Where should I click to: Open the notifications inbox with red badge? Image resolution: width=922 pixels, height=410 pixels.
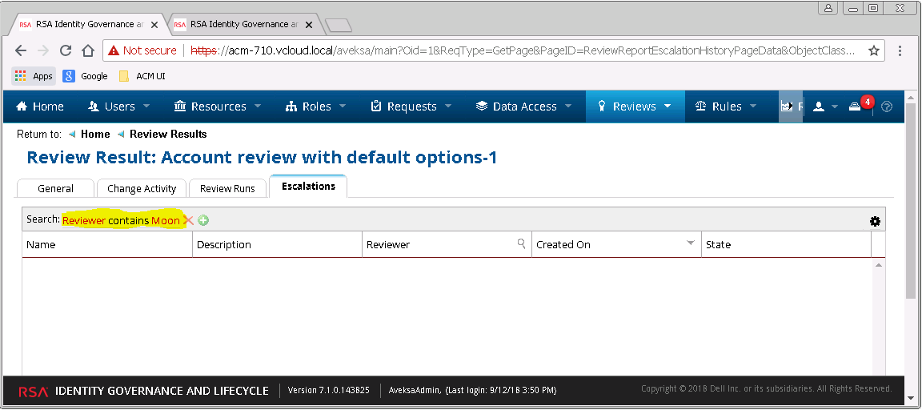855,106
